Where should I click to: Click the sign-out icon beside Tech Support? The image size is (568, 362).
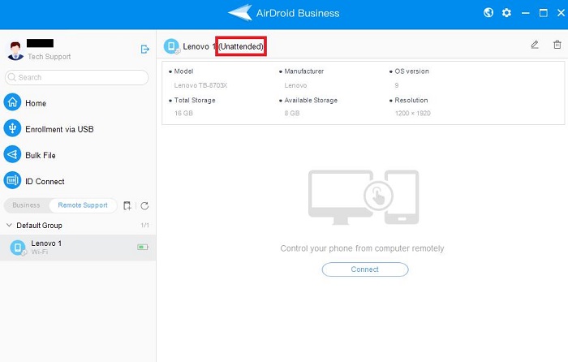145,50
